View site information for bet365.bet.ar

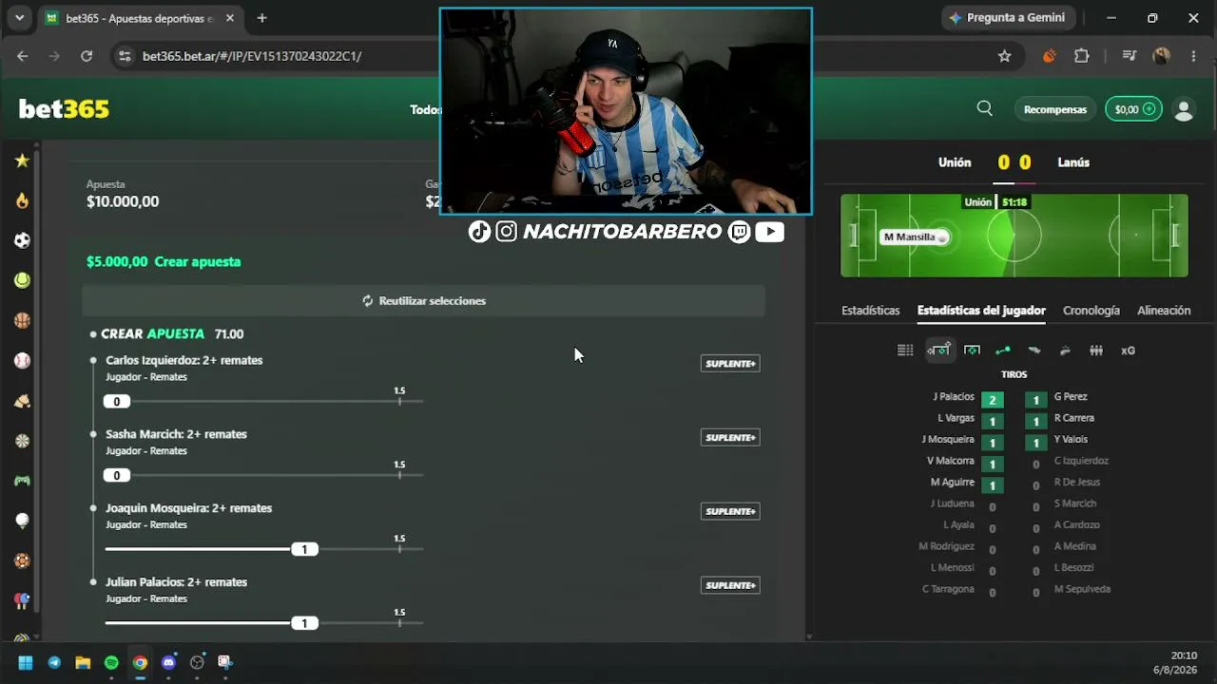(x=124, y=56)
